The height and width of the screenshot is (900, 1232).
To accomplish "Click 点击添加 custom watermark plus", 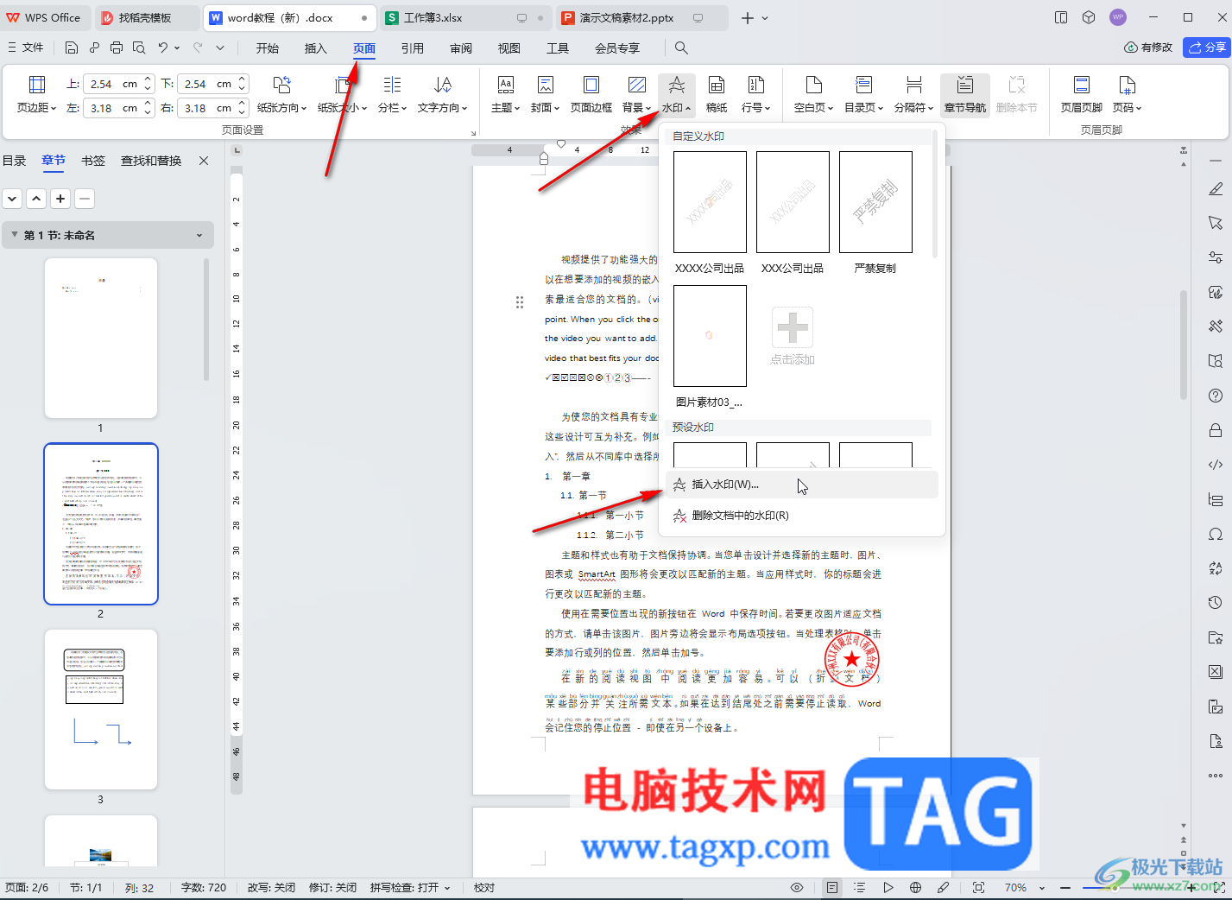I will 793,327.
